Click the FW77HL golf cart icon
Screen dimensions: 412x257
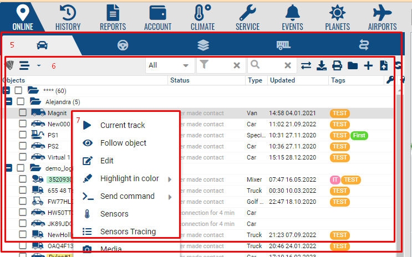pyautogui.click(x=38, y=201)
